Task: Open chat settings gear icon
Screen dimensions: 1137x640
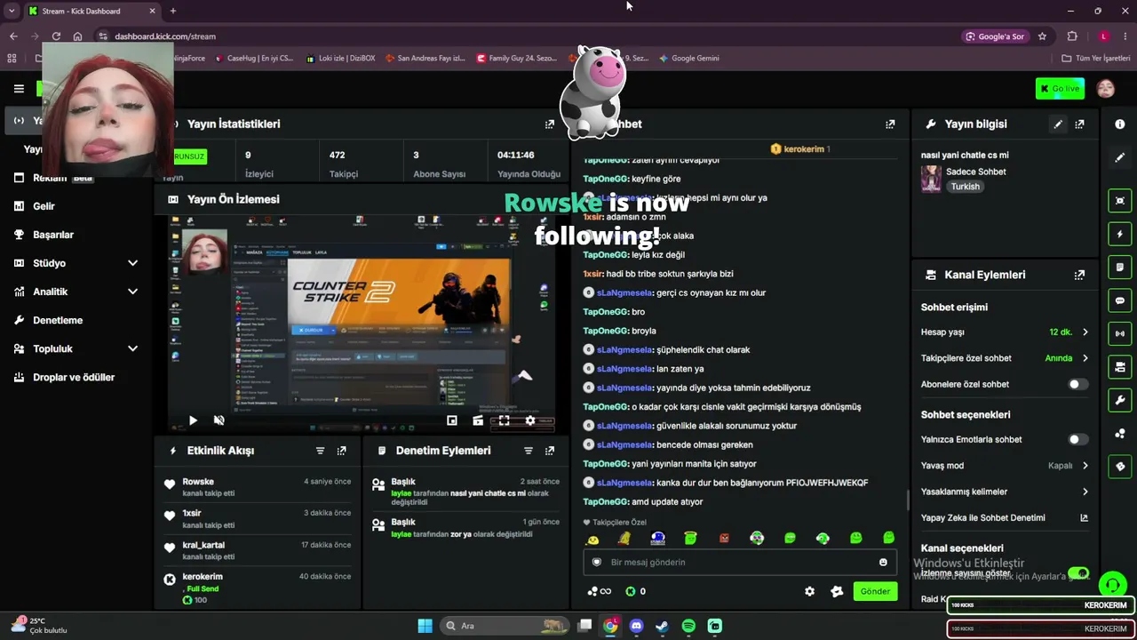Action: pyautogui.click(x=809, y=591)
